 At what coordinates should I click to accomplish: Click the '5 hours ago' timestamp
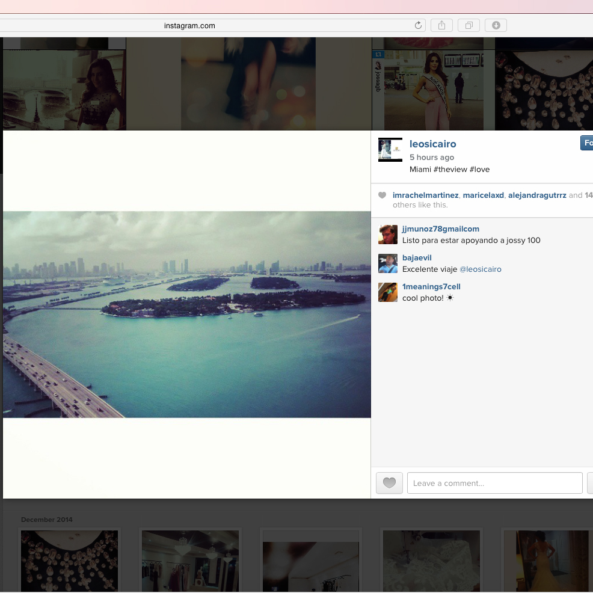431,158
